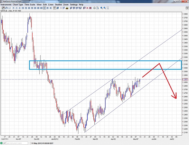
Task: Click the panel icon at toolbar far right
Action: pyautogui.click(x=187, y=8)
